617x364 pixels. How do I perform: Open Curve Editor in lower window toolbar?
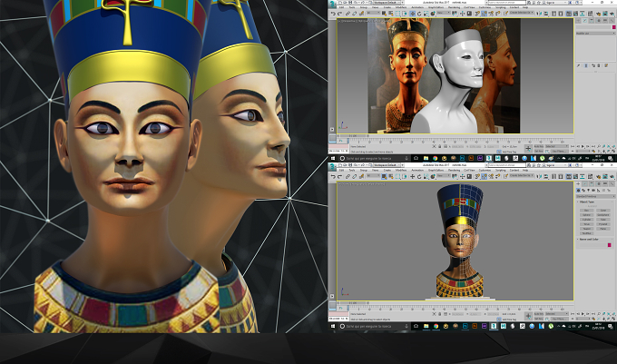click(x=575, y=176)
